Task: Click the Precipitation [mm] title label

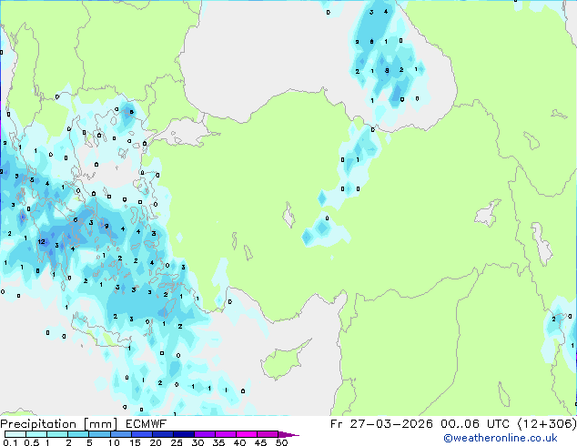Action: 59,424
